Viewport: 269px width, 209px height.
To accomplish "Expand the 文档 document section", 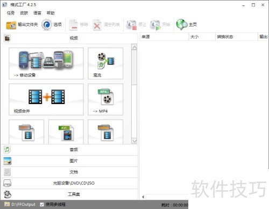I will 69,172.
